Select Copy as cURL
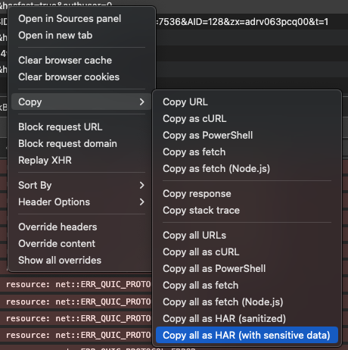This screenshot has height=350, width=348. 194,119
